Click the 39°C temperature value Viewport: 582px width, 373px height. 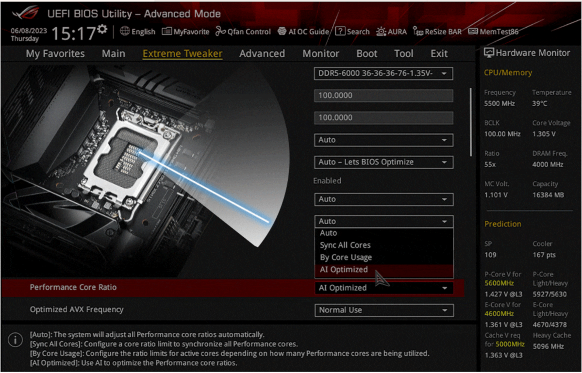click(539, 104)
